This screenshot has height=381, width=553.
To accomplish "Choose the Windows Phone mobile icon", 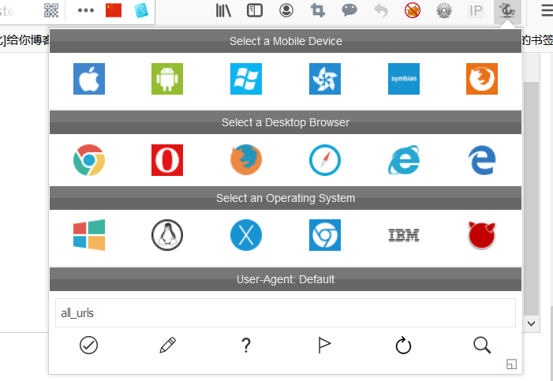I will 246,79.
